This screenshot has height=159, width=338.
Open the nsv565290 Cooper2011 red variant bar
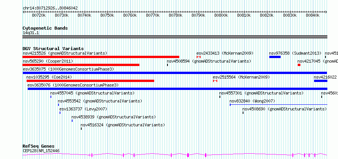[81, 65]
